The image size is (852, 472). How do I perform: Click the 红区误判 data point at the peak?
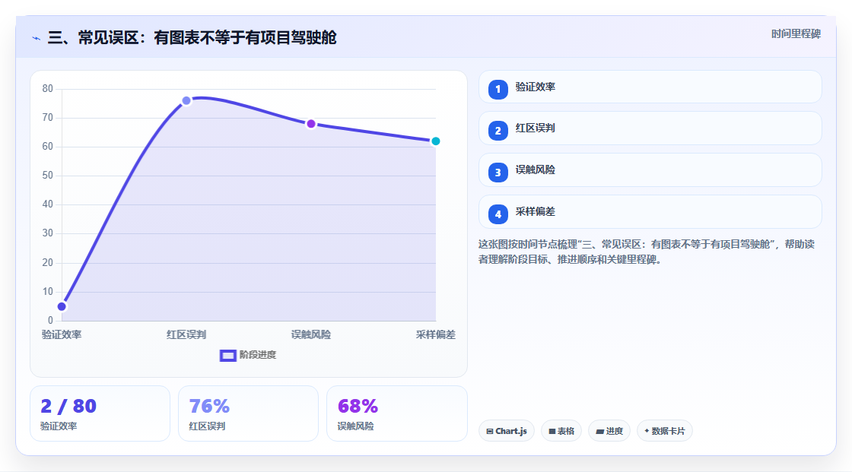(x=186, y=100)
